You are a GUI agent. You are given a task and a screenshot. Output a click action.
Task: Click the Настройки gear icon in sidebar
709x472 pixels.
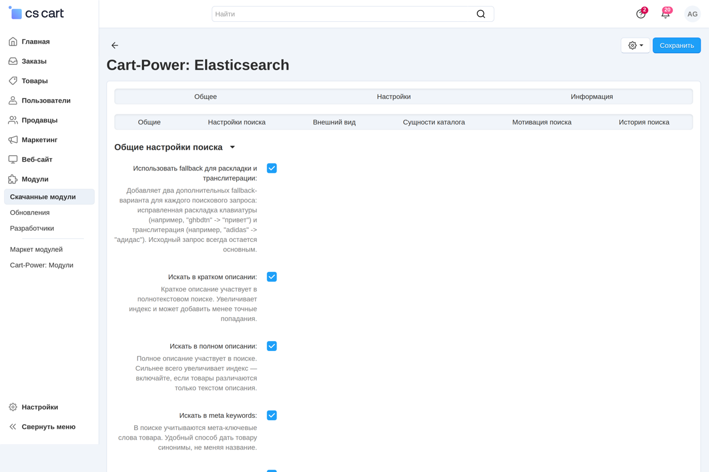pyautogui.click(x=13, y=407)
